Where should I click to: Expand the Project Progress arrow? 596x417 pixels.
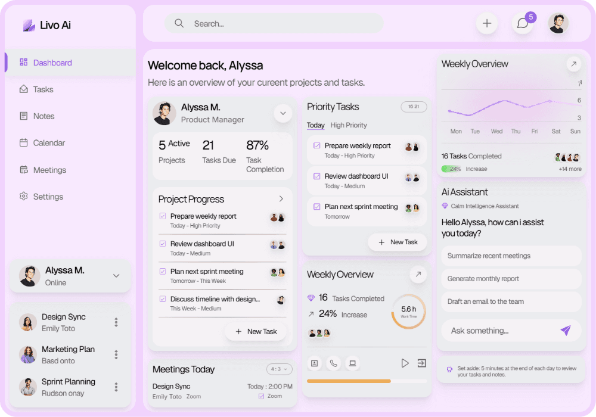pyautogui.click(x=281, y=198)
